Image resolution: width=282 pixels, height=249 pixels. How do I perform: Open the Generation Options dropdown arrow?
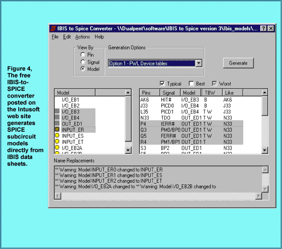(x=198, y=63)
